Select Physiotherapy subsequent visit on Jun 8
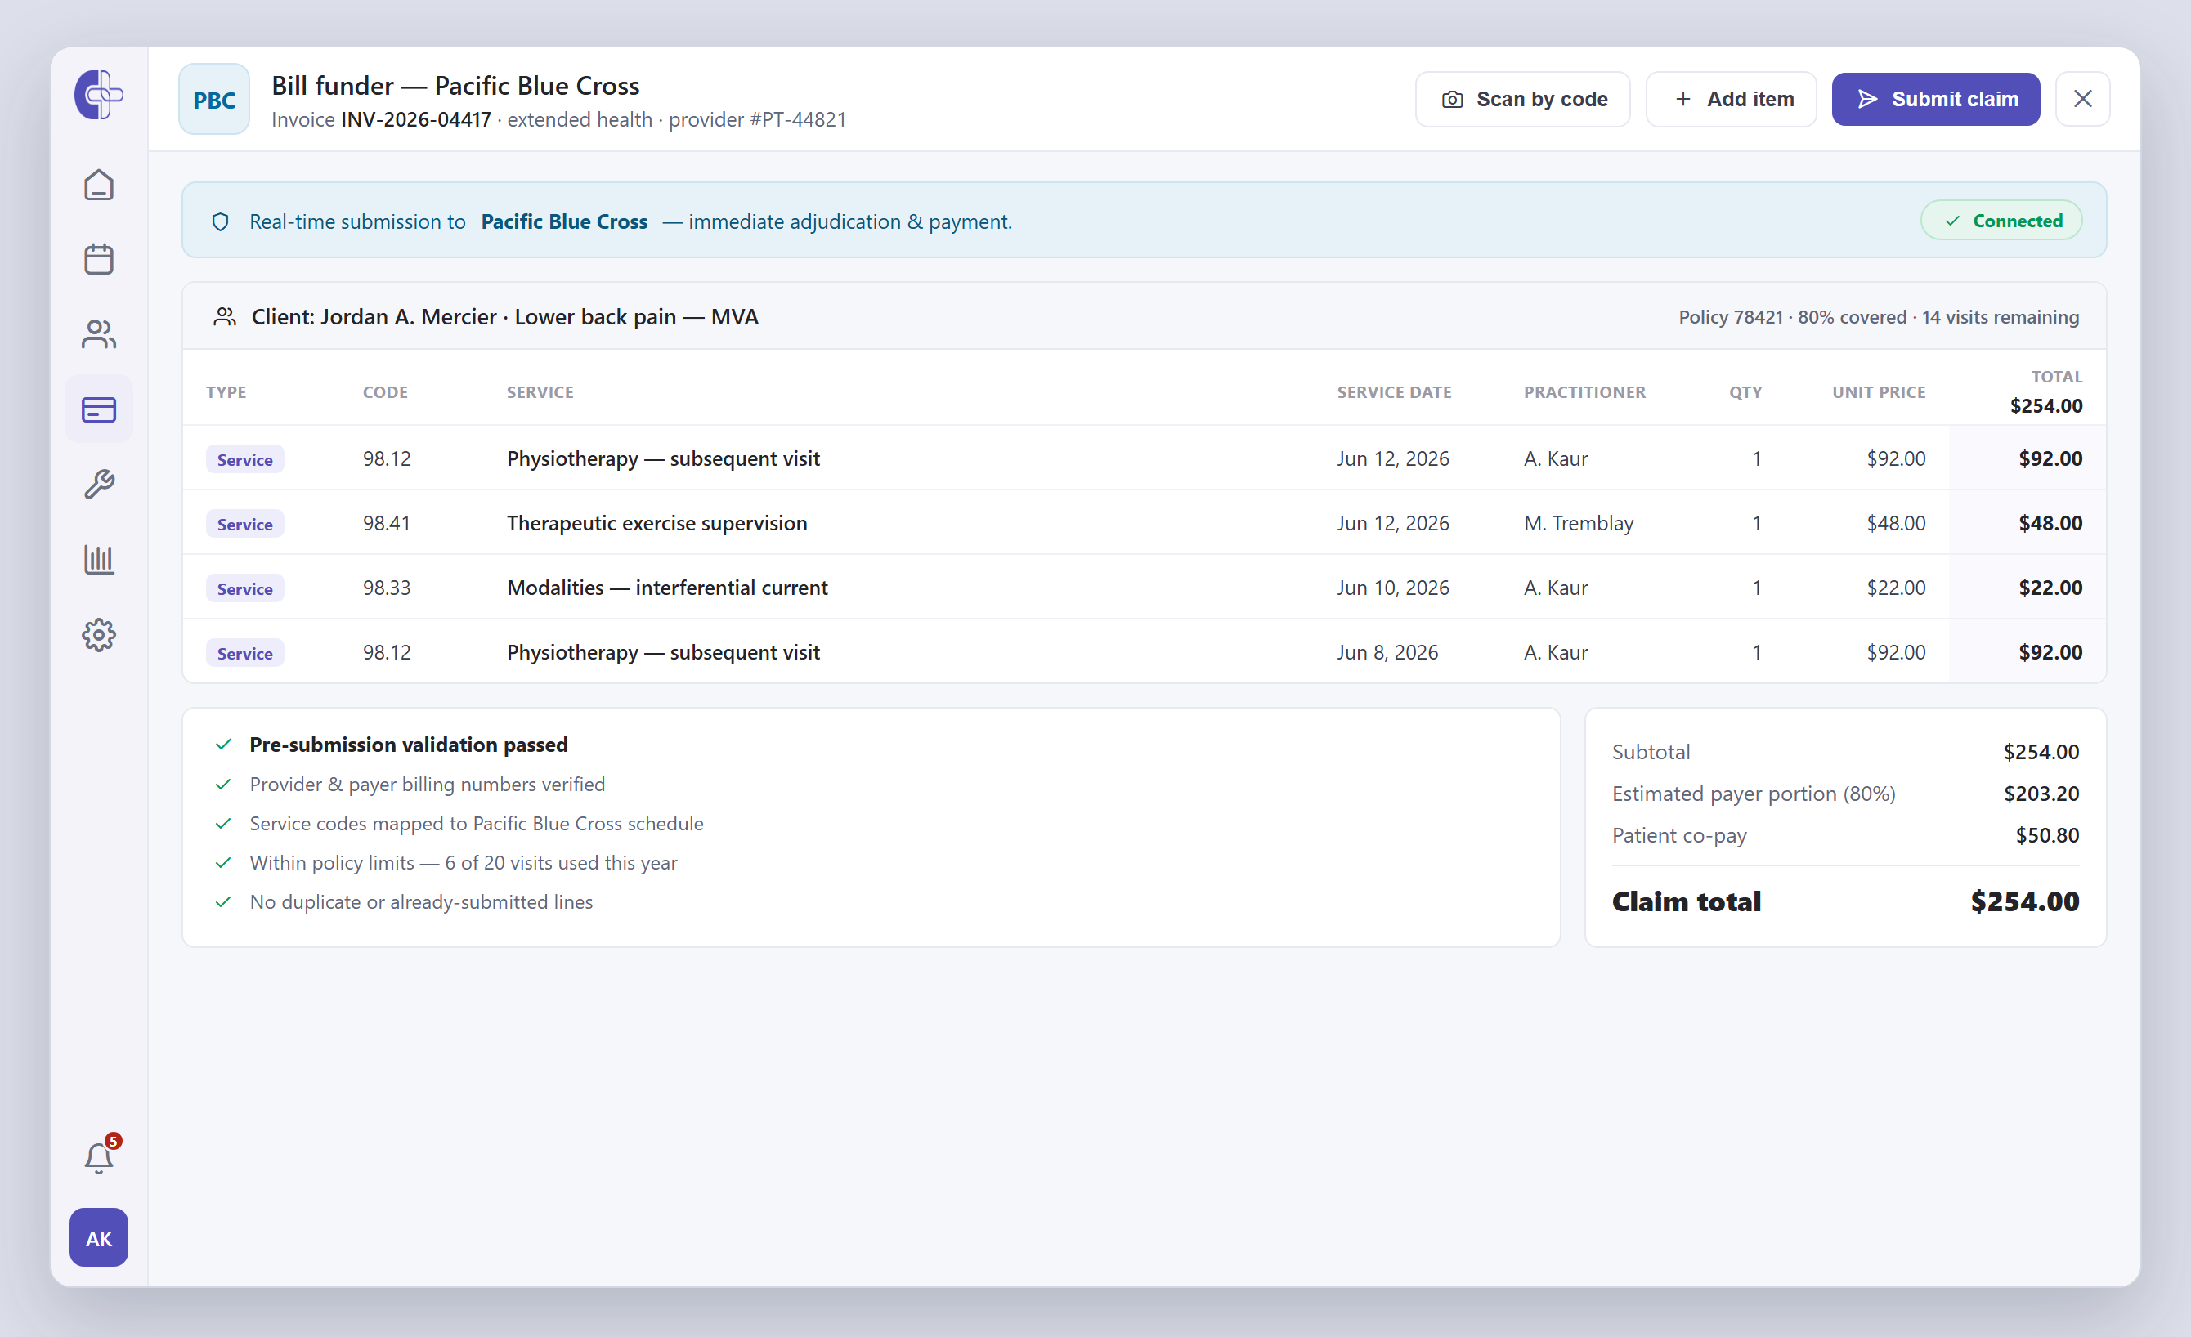Image resolution: width=2191 pixels, height=1337 pixels. click(663, 652)
